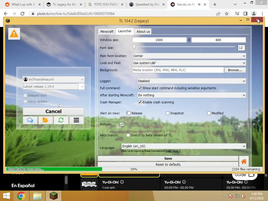Click the Minecraft launcher taskbar icon
268x201 pixels.
pyautogui.click(x=53, y=196)
